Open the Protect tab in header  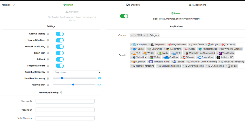[68, 5]
